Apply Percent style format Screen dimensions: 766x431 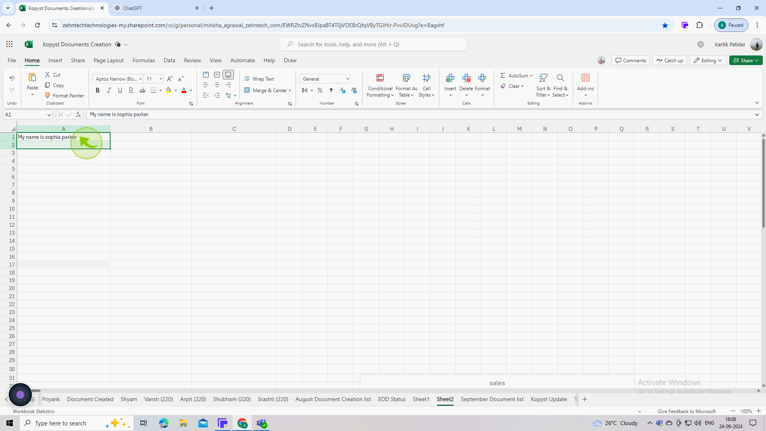pos(320,90)
